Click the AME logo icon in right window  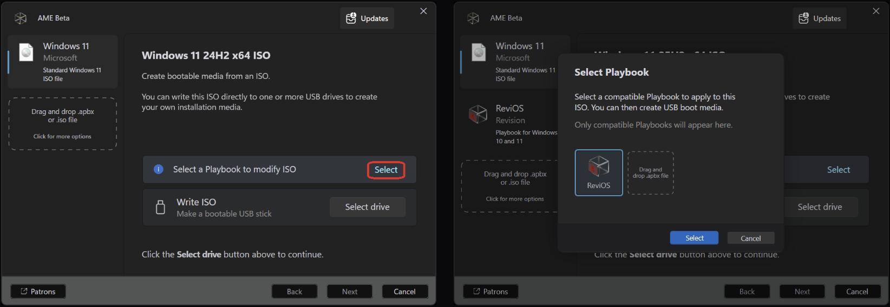[x=473, y=18]
